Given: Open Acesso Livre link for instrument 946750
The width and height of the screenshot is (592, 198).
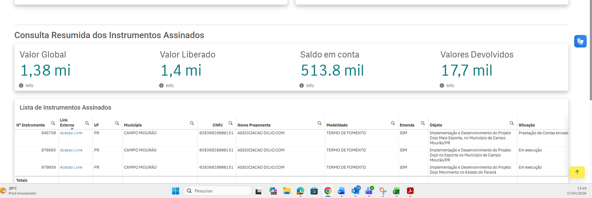Looking at the screenshot, I should click(71, 133).
